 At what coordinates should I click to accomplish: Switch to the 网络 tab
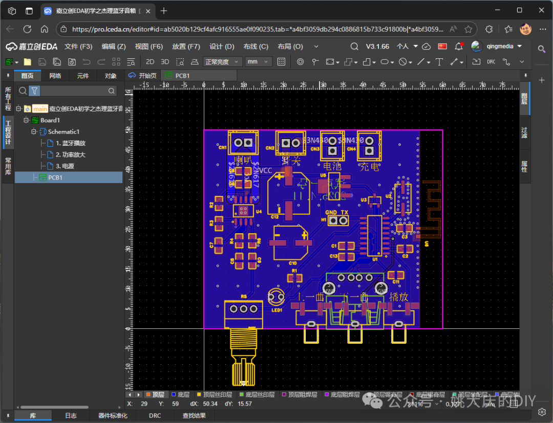55,76
